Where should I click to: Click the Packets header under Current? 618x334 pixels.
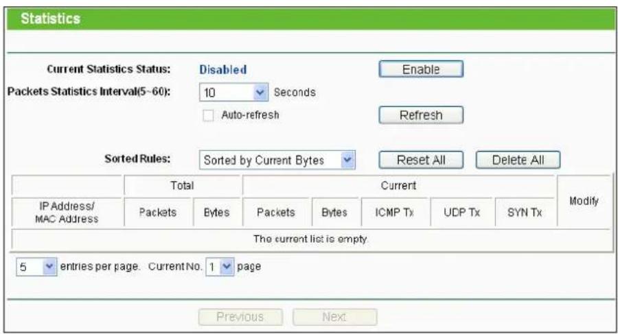276,213
